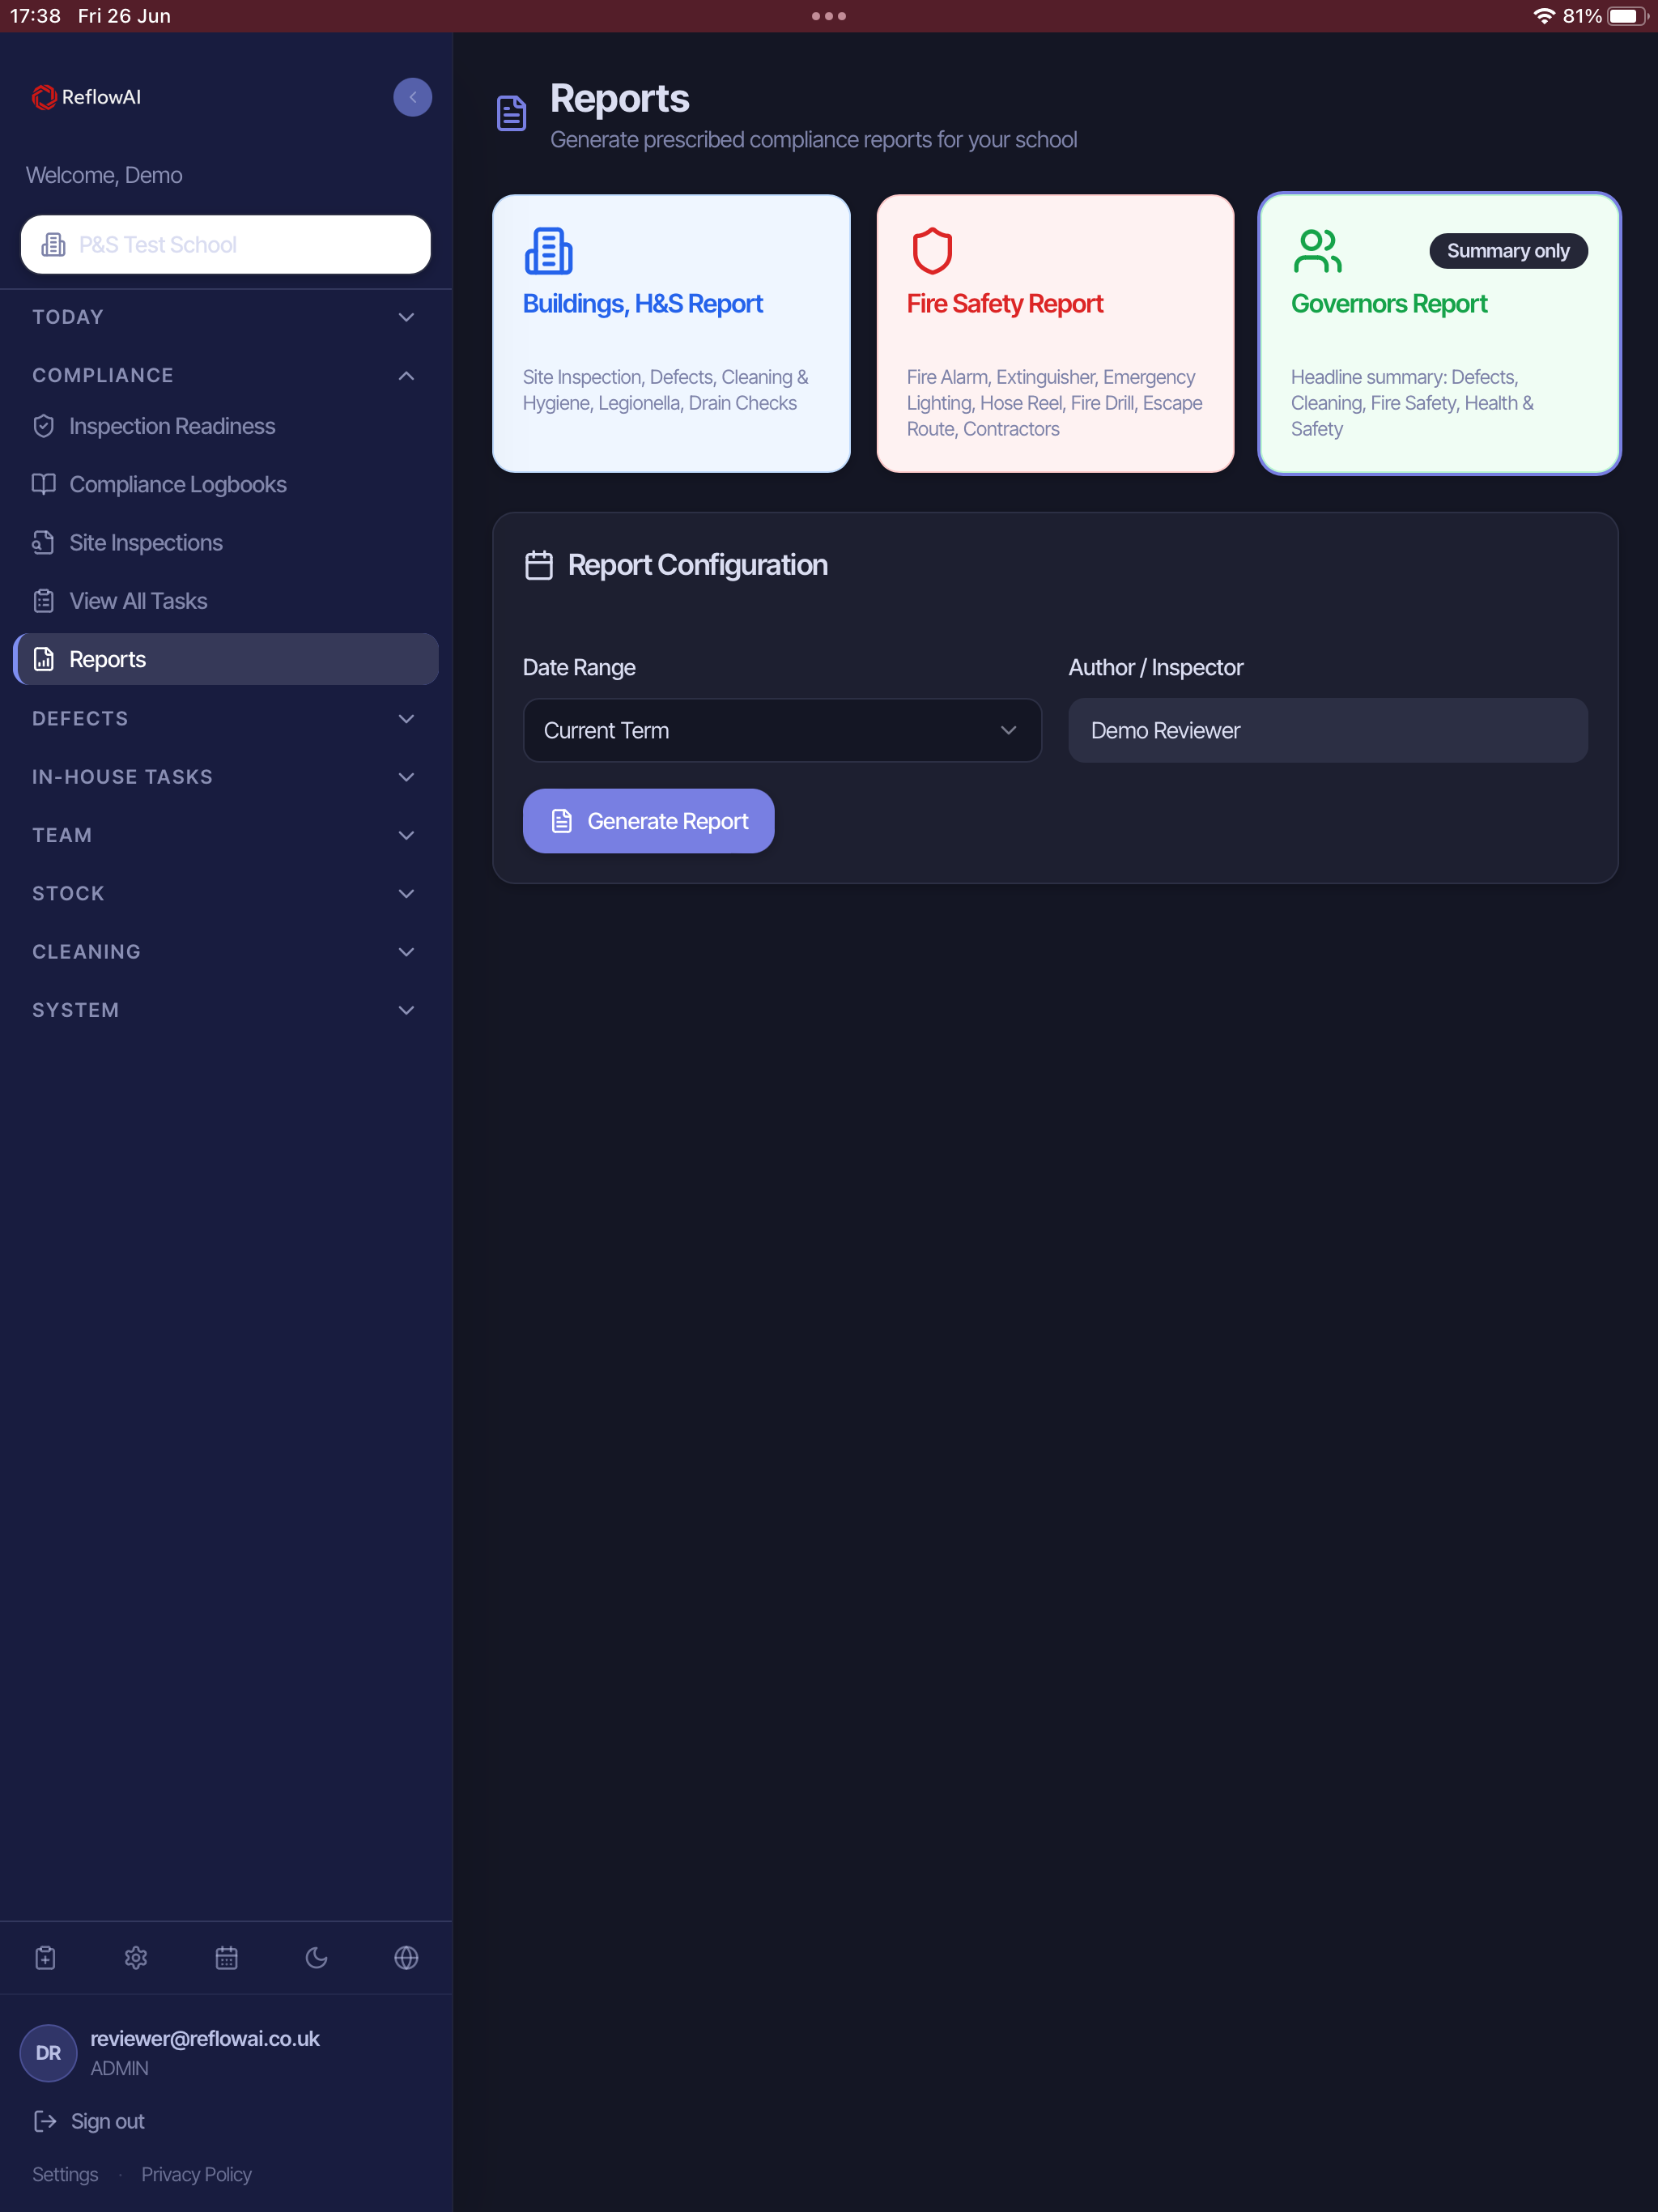
Task: Click the Date Range label
Action: click(579, 667)
